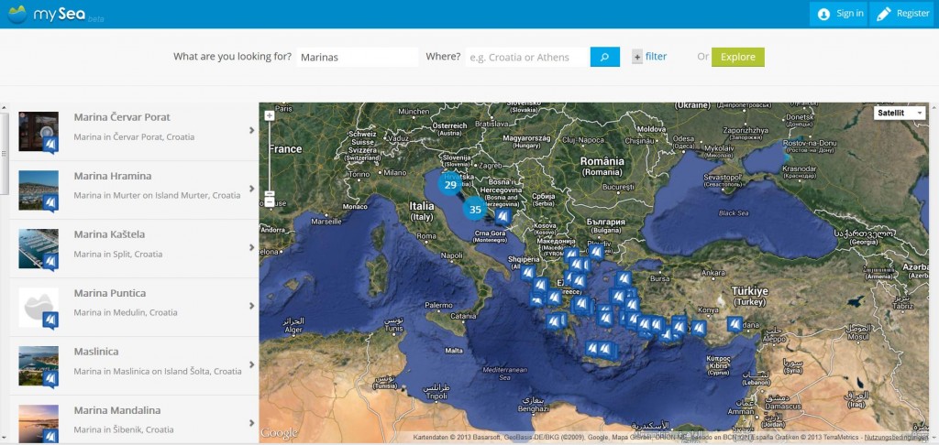Screen dimensions: 939x445
Task: Expand the plus icon before filter
Action: (637, 58)
